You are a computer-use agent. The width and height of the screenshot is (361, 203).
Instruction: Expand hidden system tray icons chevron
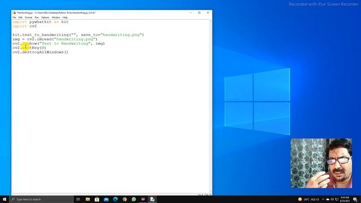point(323,199)
